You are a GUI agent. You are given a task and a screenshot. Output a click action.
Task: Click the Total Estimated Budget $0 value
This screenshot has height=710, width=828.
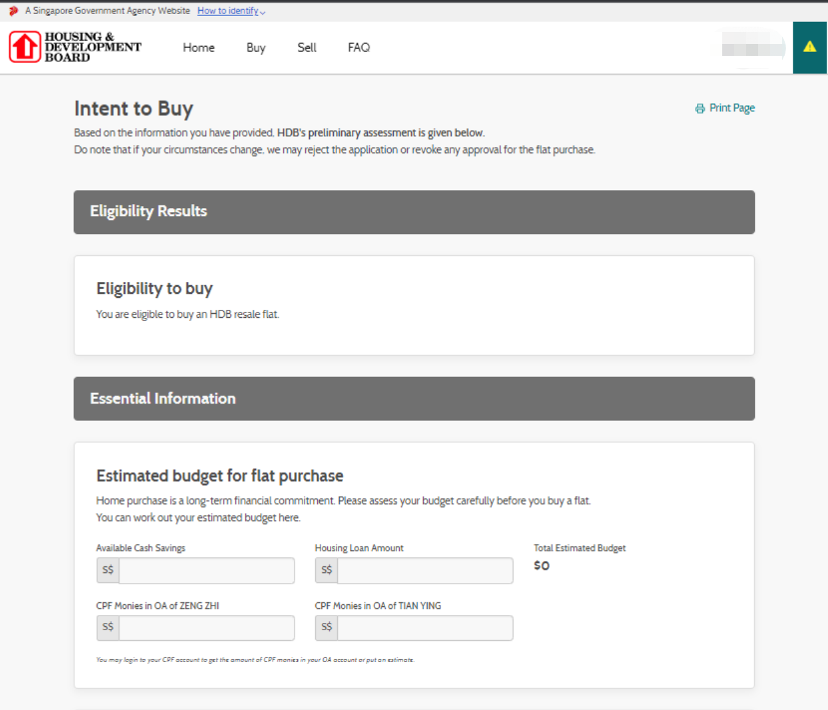(x=541, y=566)
